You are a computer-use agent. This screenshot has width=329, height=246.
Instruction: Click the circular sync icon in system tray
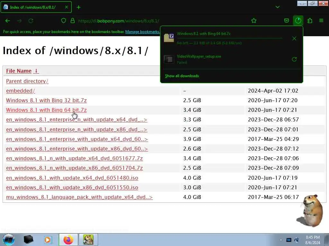297,240
